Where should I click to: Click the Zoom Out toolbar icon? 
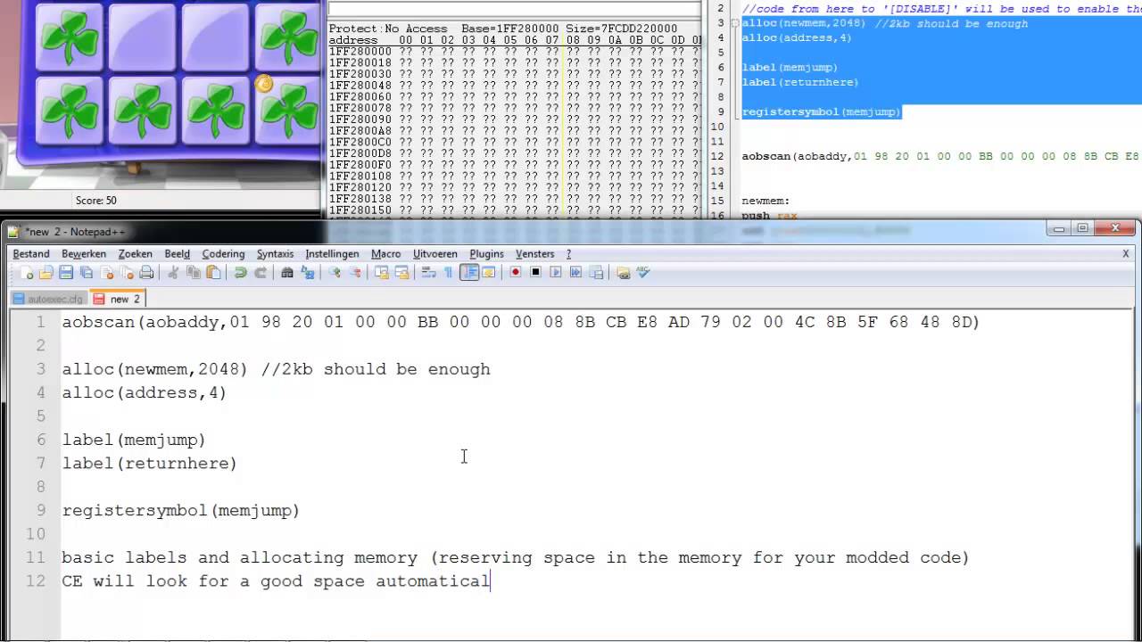click(x=354, y=272)
